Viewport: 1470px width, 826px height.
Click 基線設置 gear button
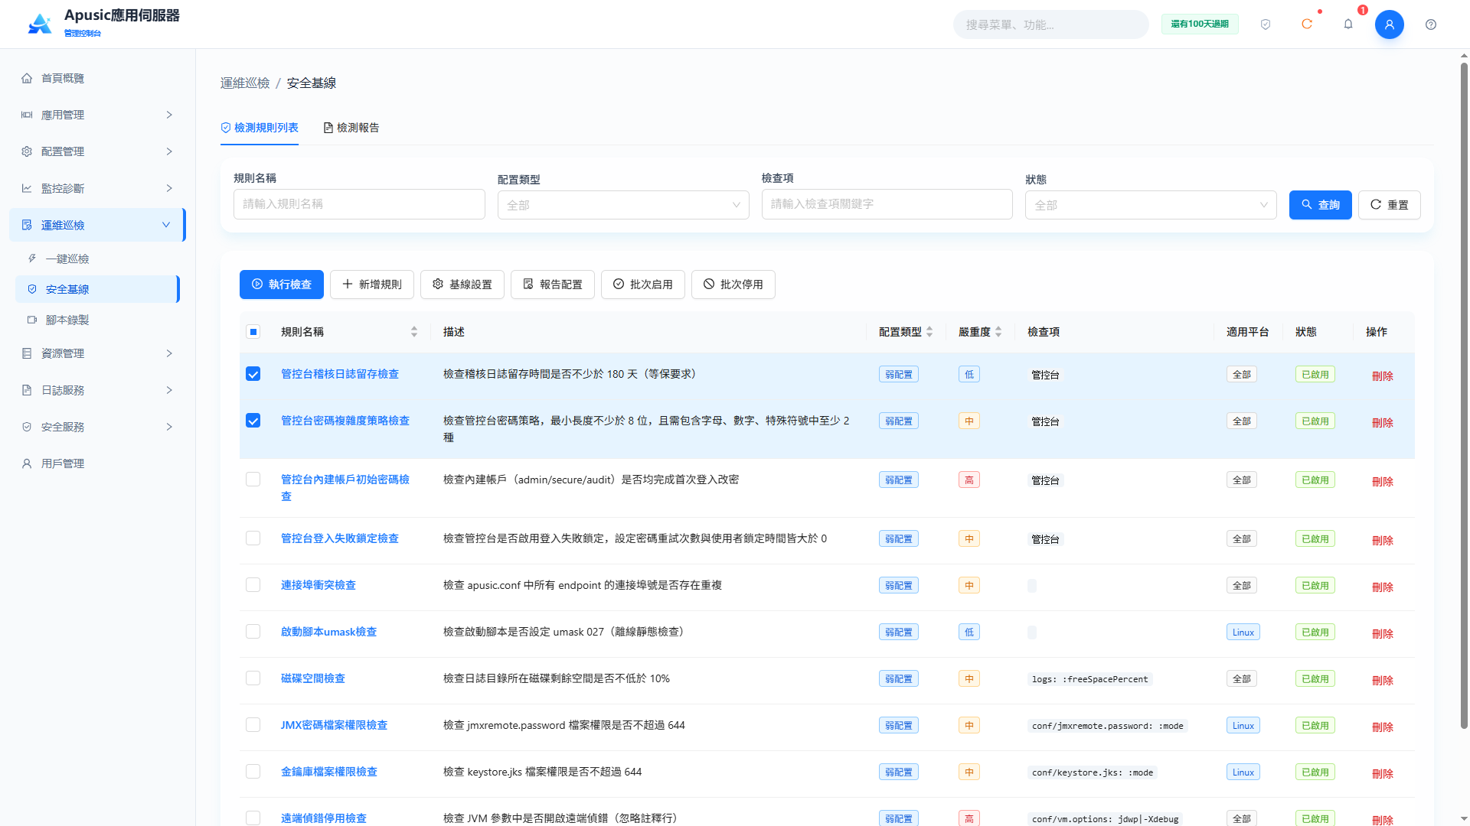pos(462,285)
